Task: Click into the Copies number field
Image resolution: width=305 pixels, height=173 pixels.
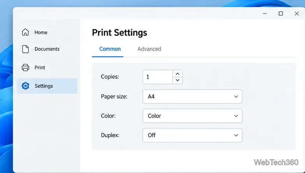Action: point(158,77)
